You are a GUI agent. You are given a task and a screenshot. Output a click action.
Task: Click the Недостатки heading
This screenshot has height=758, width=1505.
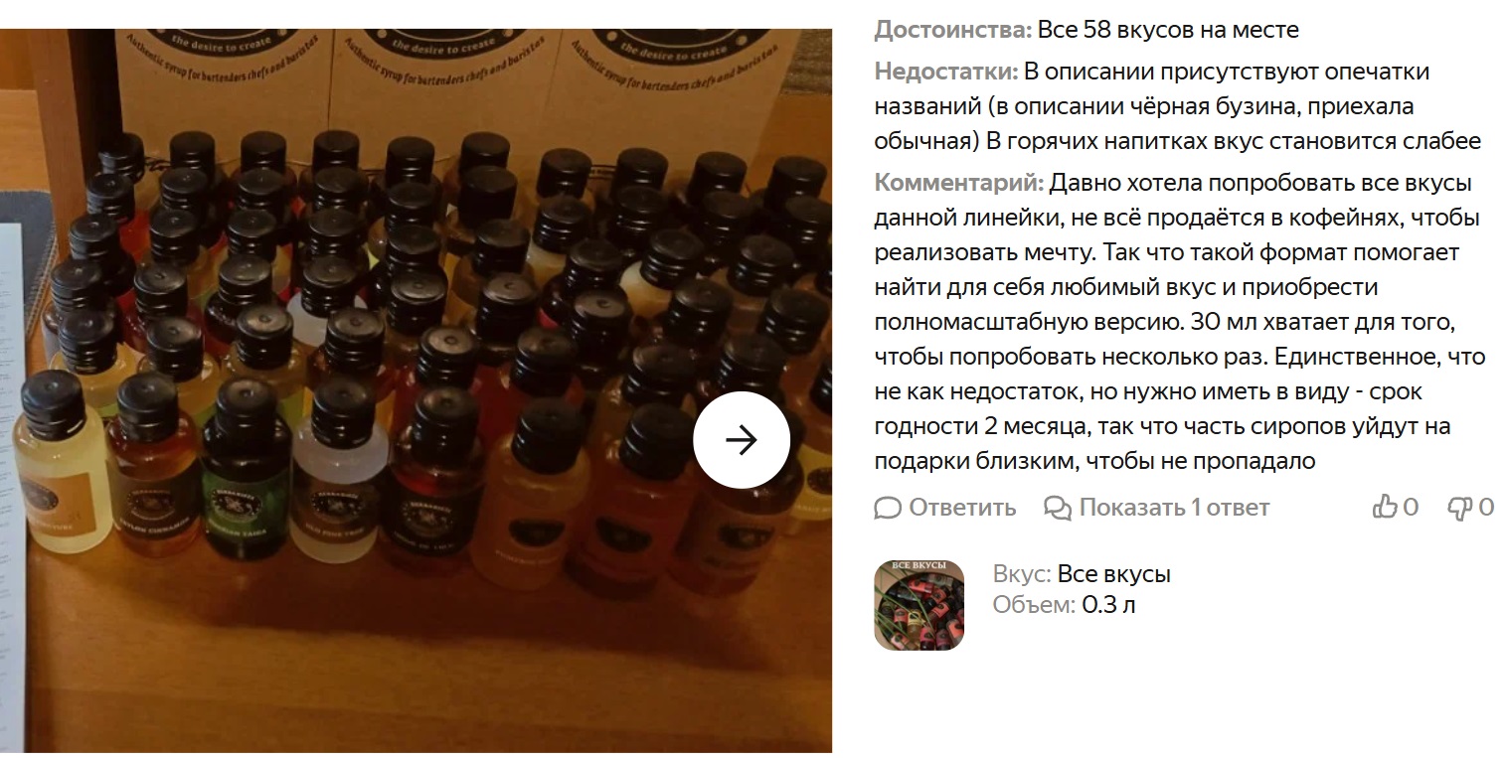946,72
